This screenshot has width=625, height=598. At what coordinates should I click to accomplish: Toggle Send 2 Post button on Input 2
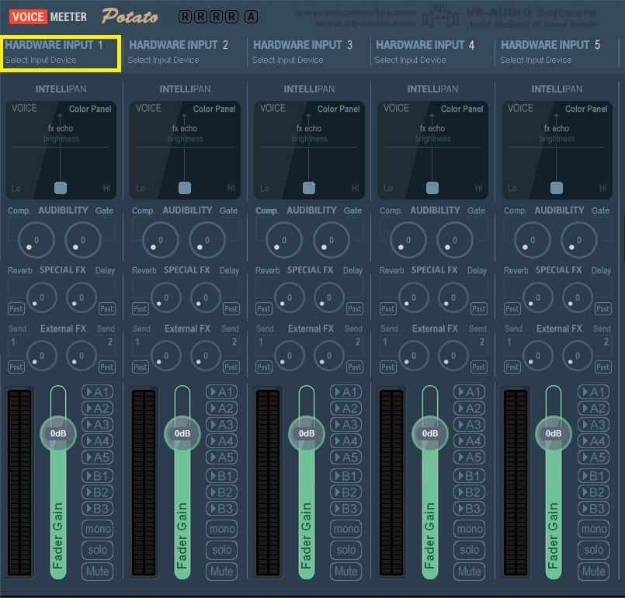[231, 367]
